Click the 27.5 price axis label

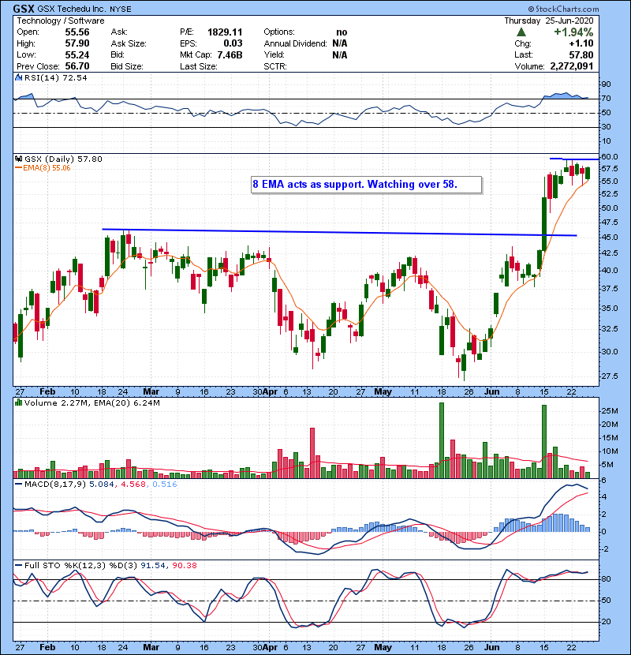point(609,376)
